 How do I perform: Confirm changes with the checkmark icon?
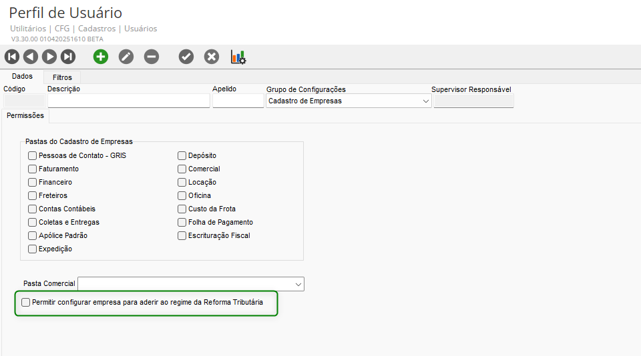[186, 57]
